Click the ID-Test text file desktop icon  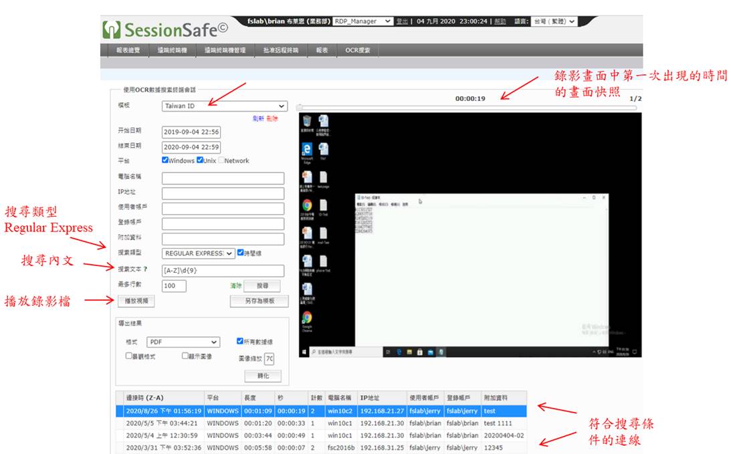[323, 206]
